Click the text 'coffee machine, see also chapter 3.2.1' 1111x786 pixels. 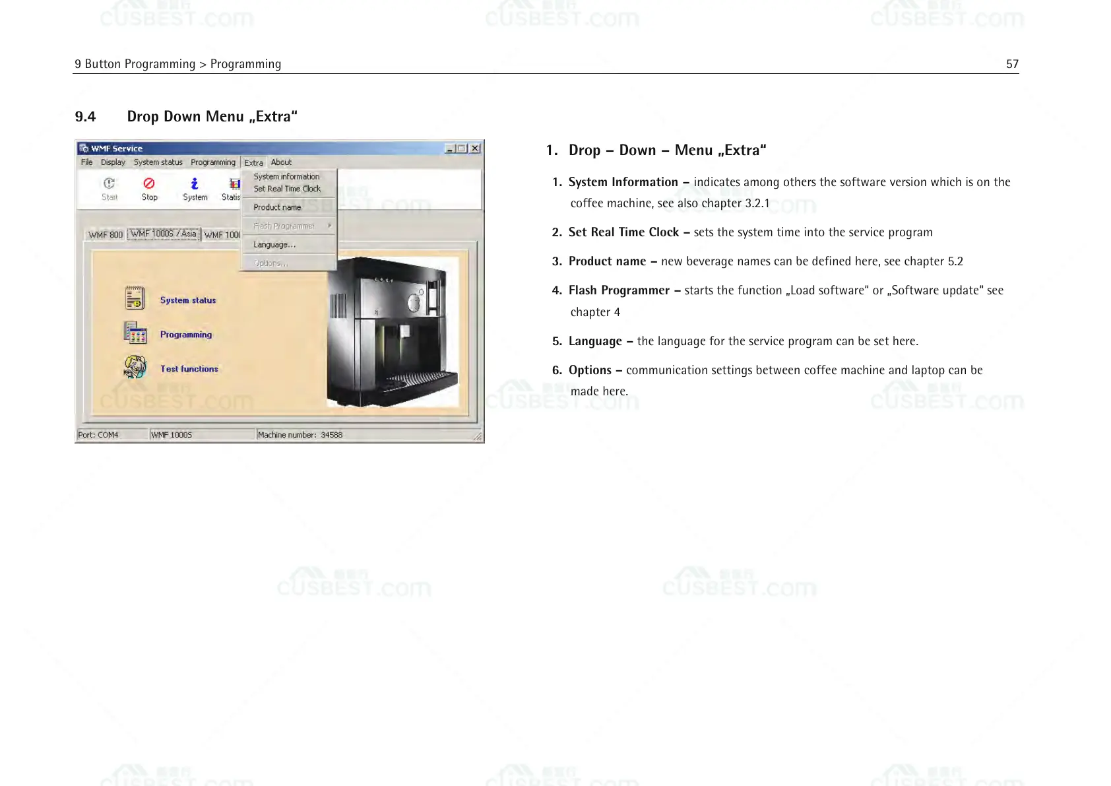pyautogui.click(x=670, y=203)
